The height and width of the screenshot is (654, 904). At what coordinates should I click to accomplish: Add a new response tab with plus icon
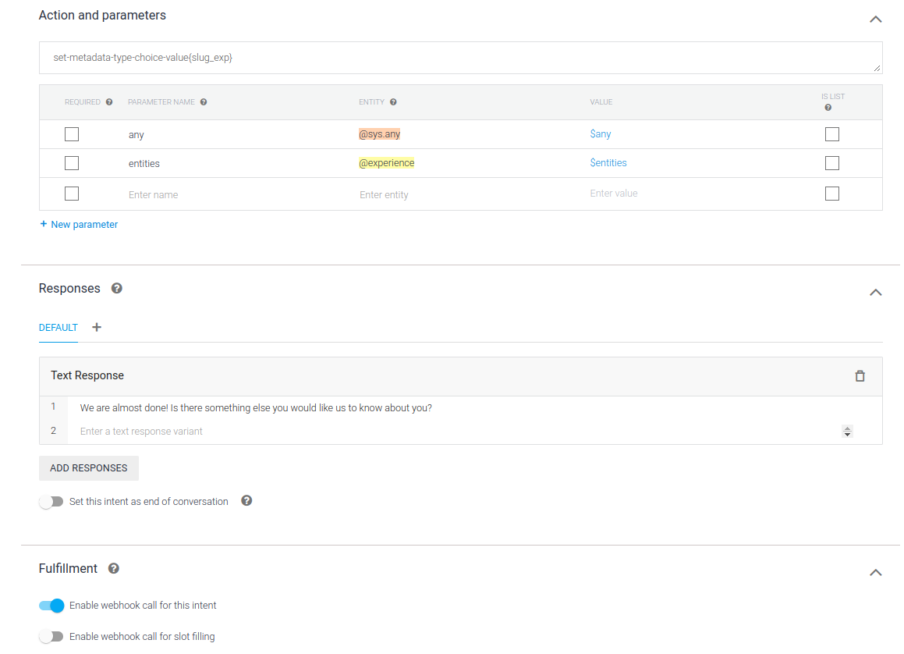pyautogui.click(x=97, y=327)
